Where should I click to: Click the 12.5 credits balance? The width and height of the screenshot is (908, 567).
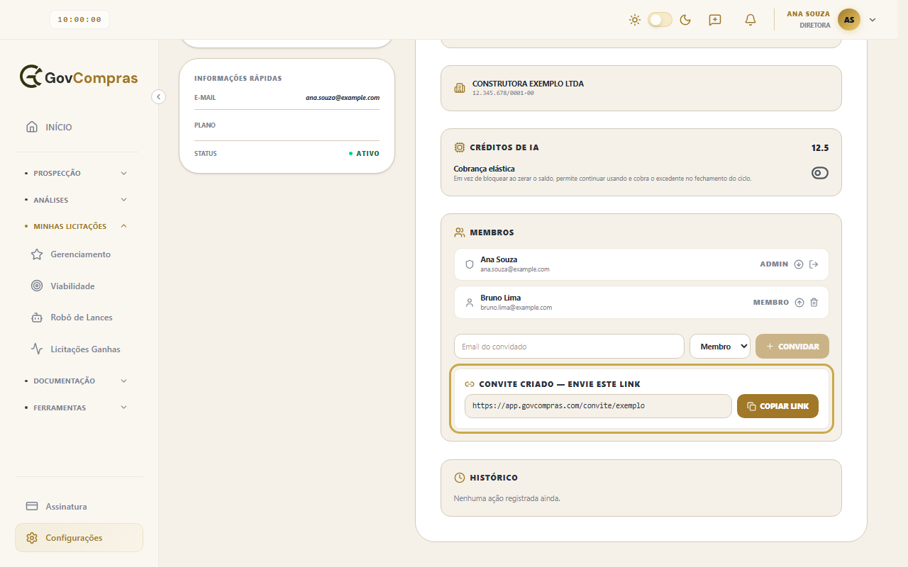click(820, 148)
